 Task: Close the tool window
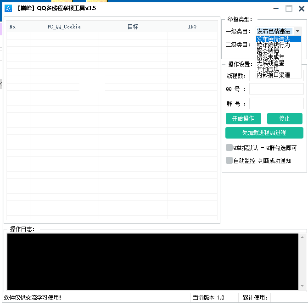302,8
